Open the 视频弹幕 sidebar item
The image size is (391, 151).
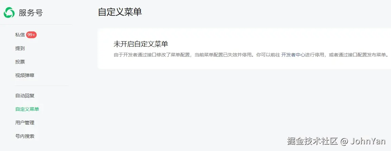[25, 76]
